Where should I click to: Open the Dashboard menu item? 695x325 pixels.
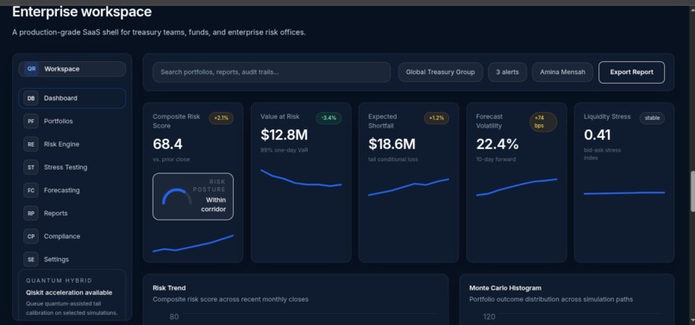(72, 98)
